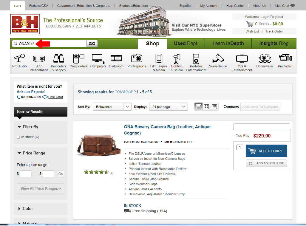The width and height of the screenshot is (306, 226).
Task: Open the Surveillance camera icon
Action: pyautogui.click(x=218, y=58)
